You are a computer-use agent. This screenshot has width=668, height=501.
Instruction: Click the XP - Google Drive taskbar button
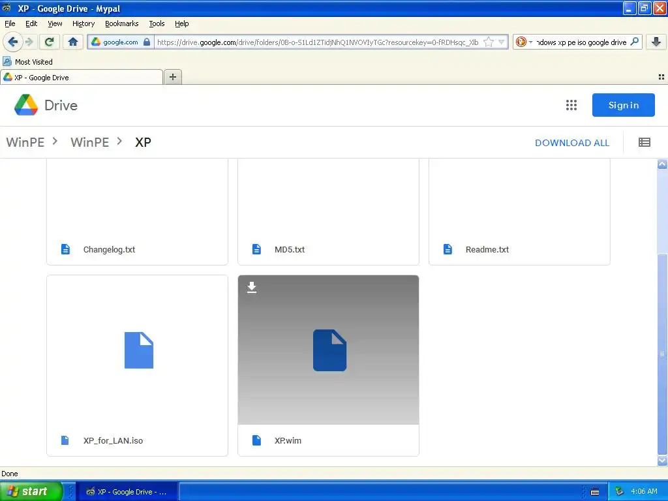click(x=127, y=492)
